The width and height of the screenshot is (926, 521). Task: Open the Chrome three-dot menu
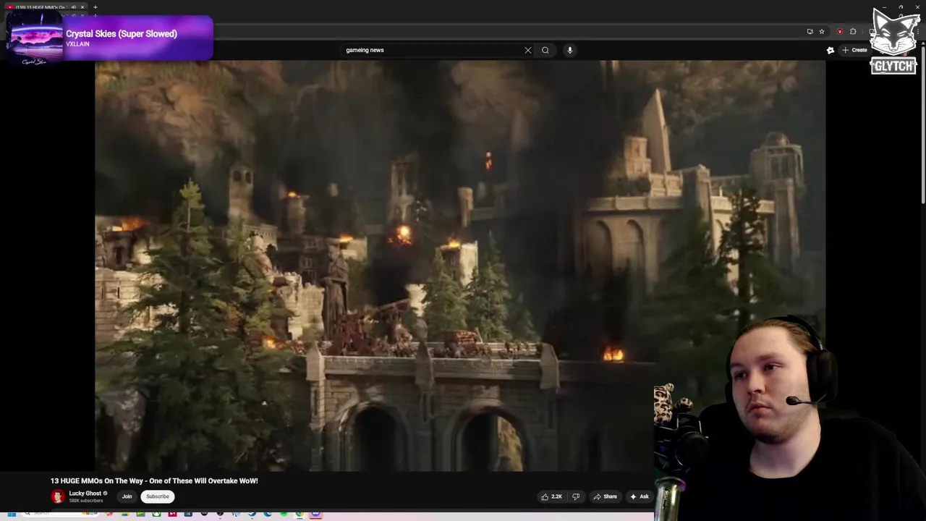pos(918,31)
